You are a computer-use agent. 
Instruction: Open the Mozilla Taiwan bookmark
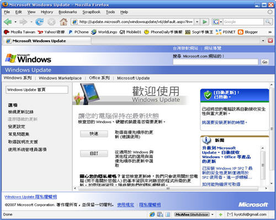[x=19, y=32]
